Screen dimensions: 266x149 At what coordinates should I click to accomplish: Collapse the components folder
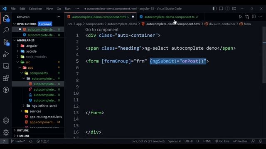22,73
